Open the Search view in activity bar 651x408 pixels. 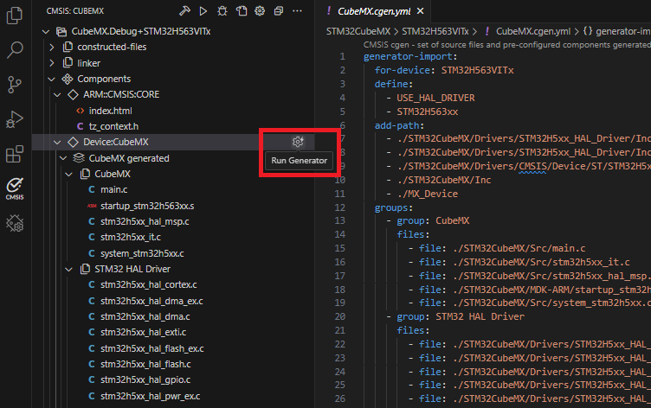[x=15, y=50]
